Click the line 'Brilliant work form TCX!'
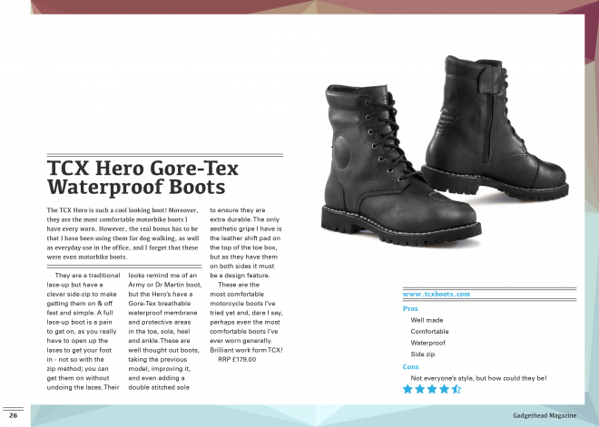This screenshot has width=599, height=427. 246,350
